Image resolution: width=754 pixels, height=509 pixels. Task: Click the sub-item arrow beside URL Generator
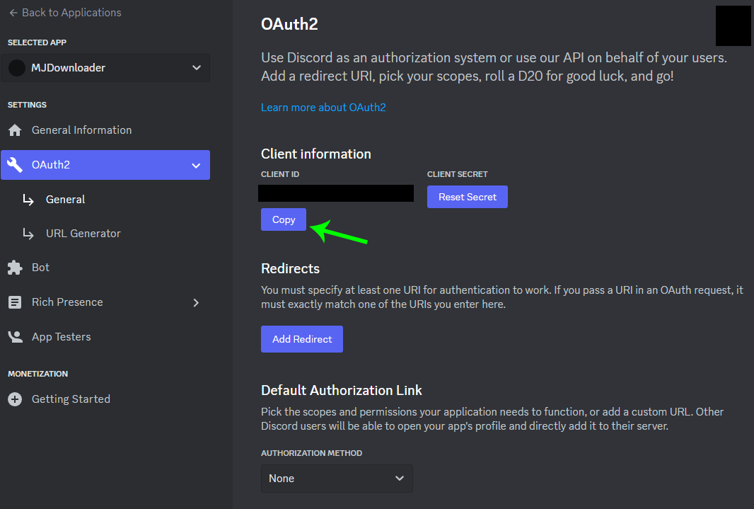pos(28,234)
